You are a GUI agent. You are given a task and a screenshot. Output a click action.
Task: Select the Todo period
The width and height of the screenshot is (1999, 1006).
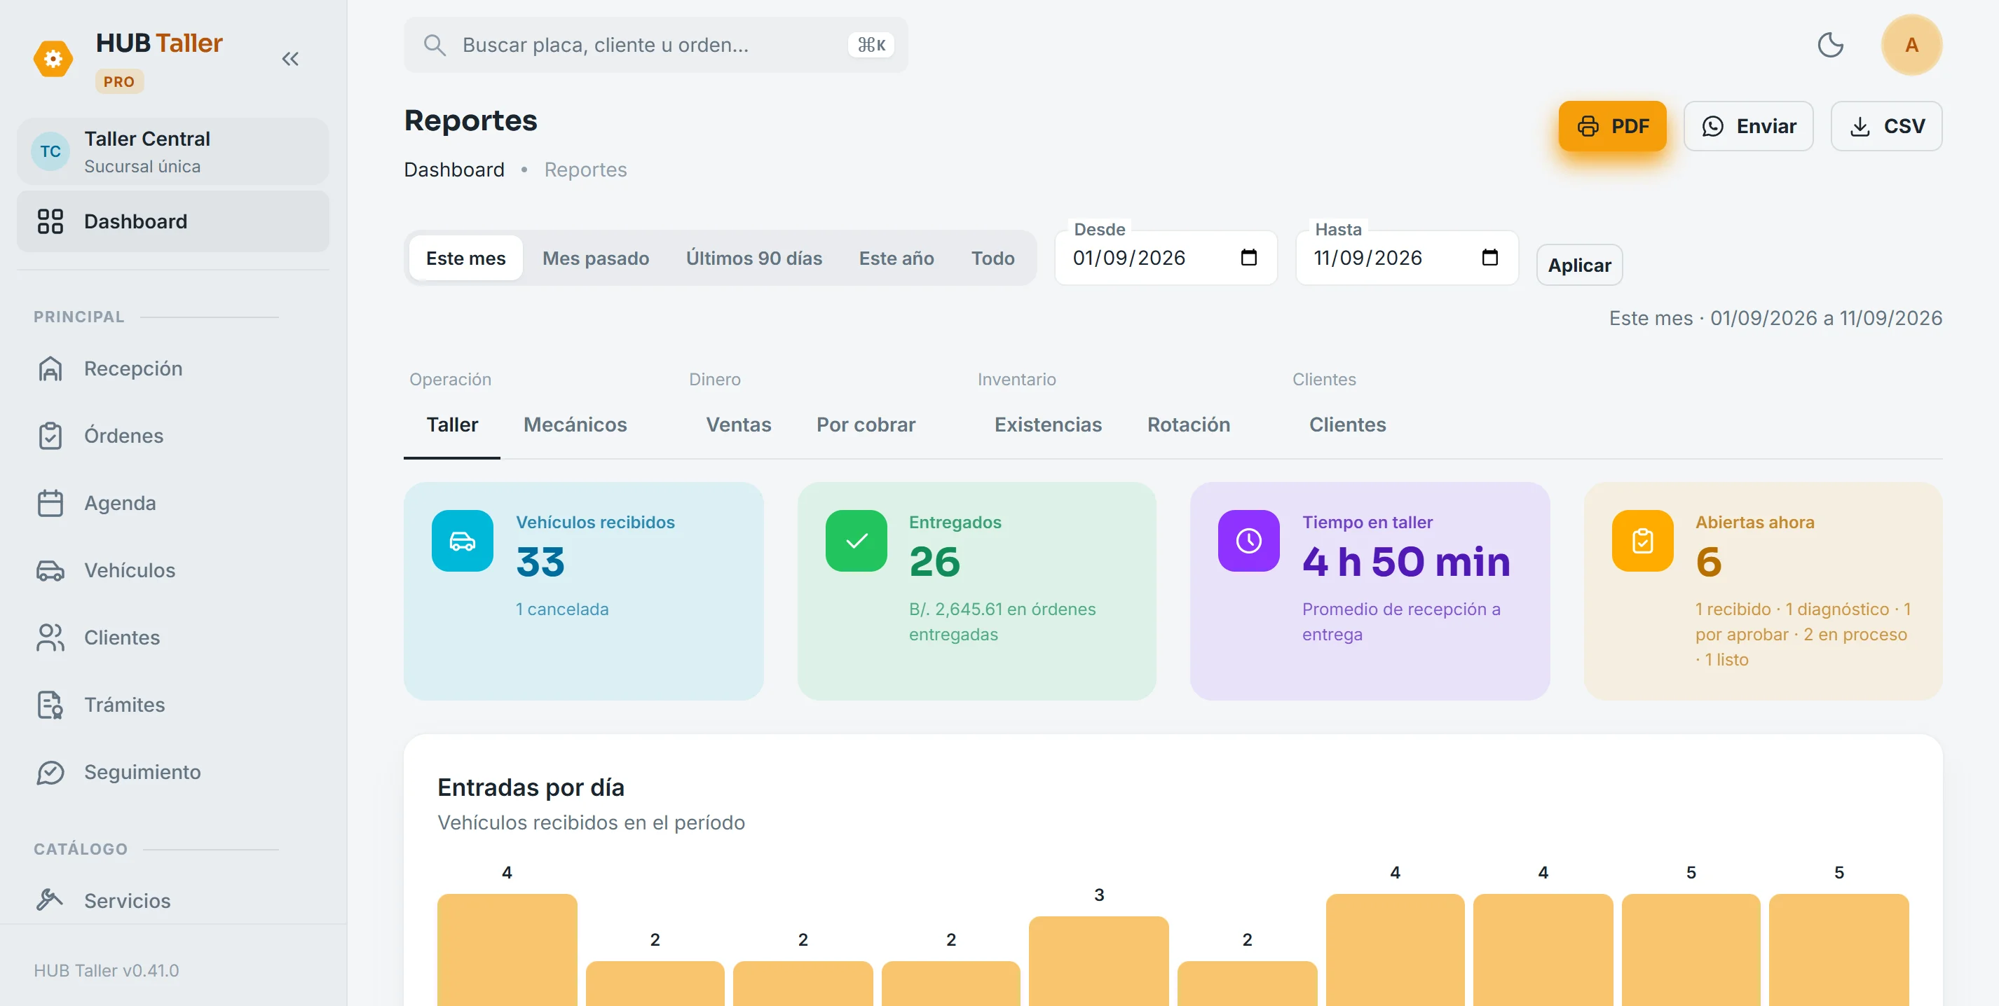[992, 258]
